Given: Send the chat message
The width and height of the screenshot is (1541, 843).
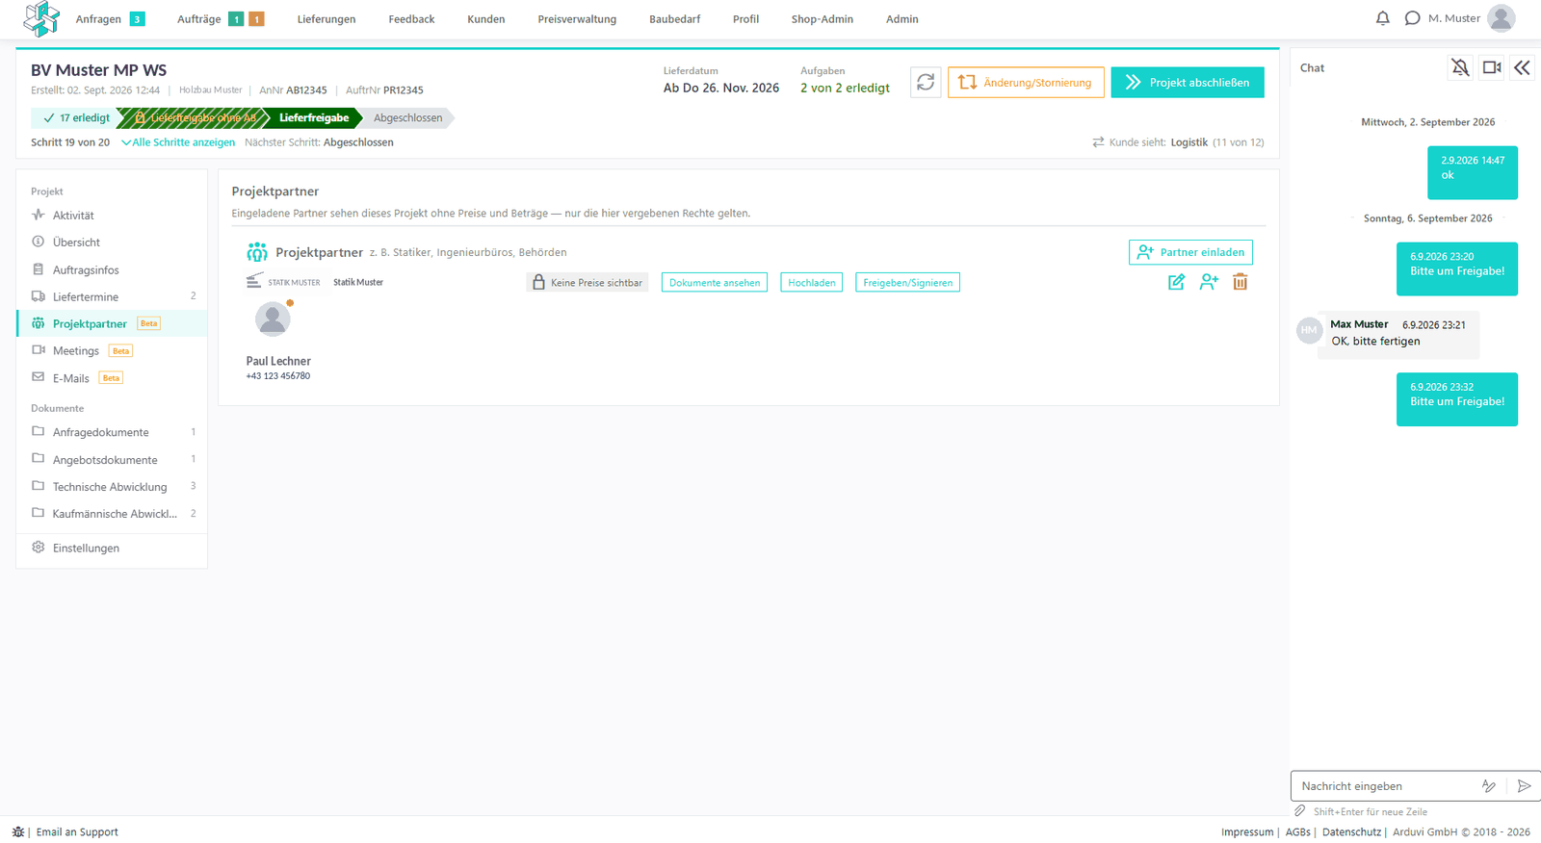Looking at the screenshot, I should [1524, 786].
